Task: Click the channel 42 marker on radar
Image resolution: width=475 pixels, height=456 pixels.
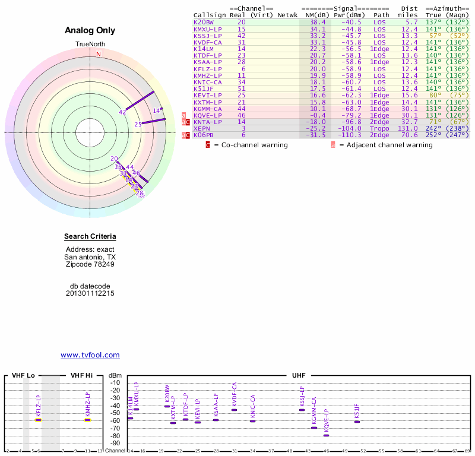Action: click(x=122, y=112)
